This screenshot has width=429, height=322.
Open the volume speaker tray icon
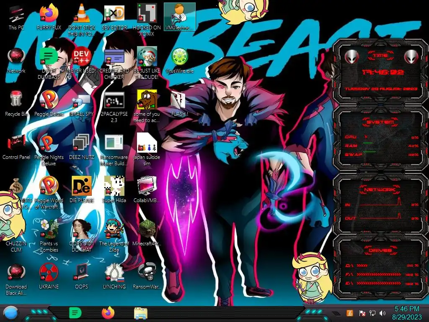tap(382, 313)
